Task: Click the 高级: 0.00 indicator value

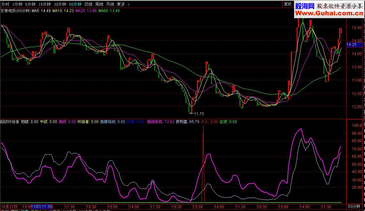Action: [67, 121]
